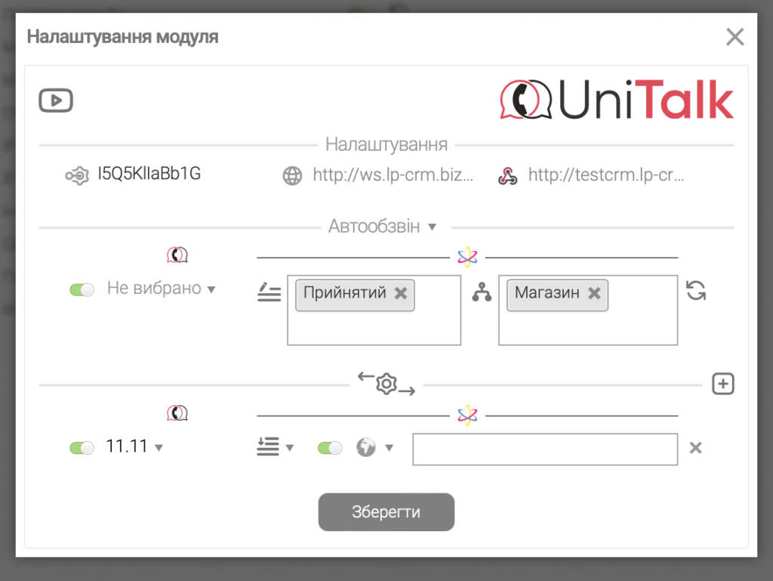The height and width of the screenshot is (581, 773).
Task: Open the 11.11 dropdown
Action: tap(159, 448)
